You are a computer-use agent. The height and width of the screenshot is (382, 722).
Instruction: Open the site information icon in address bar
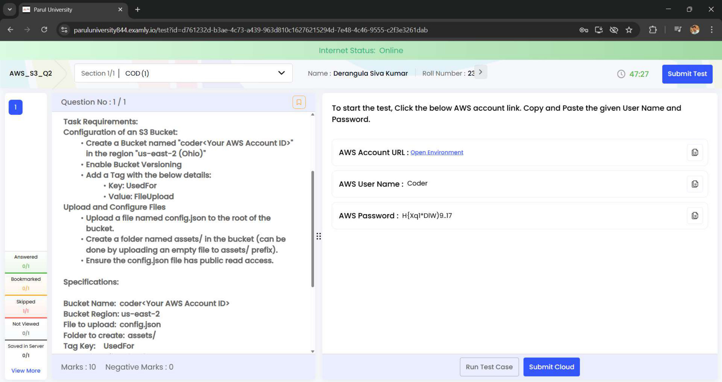[64, 30]
